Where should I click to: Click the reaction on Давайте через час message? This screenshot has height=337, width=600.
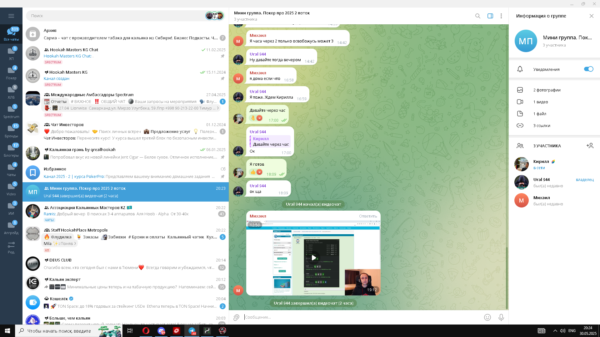point(256,118)
